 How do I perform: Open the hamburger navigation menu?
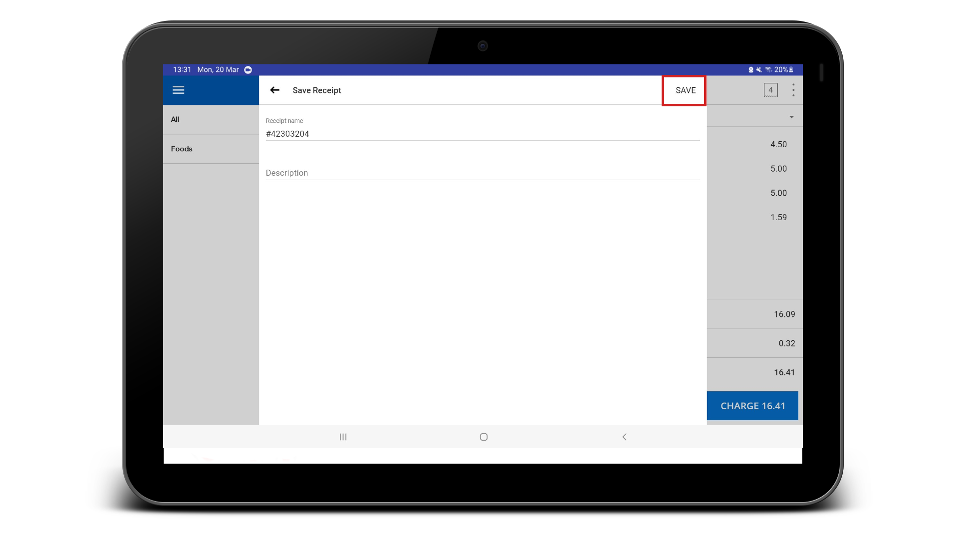click(x=178, y=90)
